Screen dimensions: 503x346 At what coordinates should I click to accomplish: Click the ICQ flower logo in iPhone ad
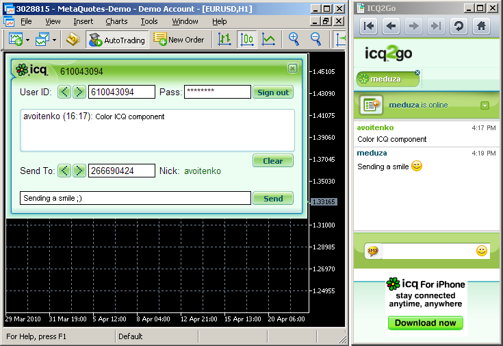click(x=393, y=284)
